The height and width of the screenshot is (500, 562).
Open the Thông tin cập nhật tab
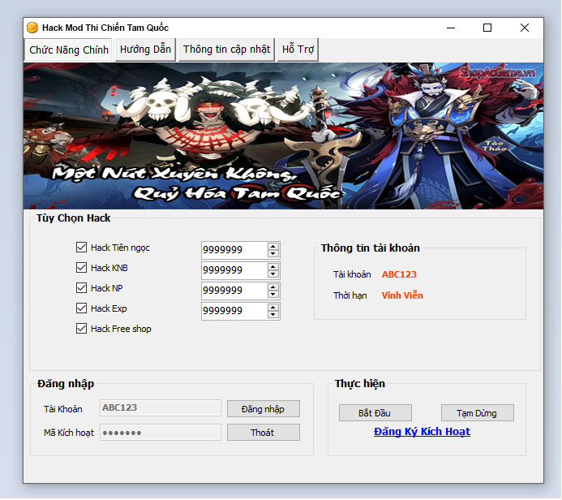coord(226,50)
